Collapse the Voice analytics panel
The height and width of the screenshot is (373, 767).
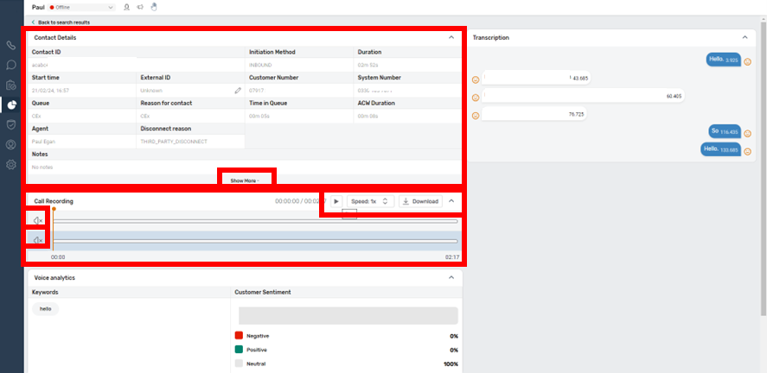click(x=451, y=278)
